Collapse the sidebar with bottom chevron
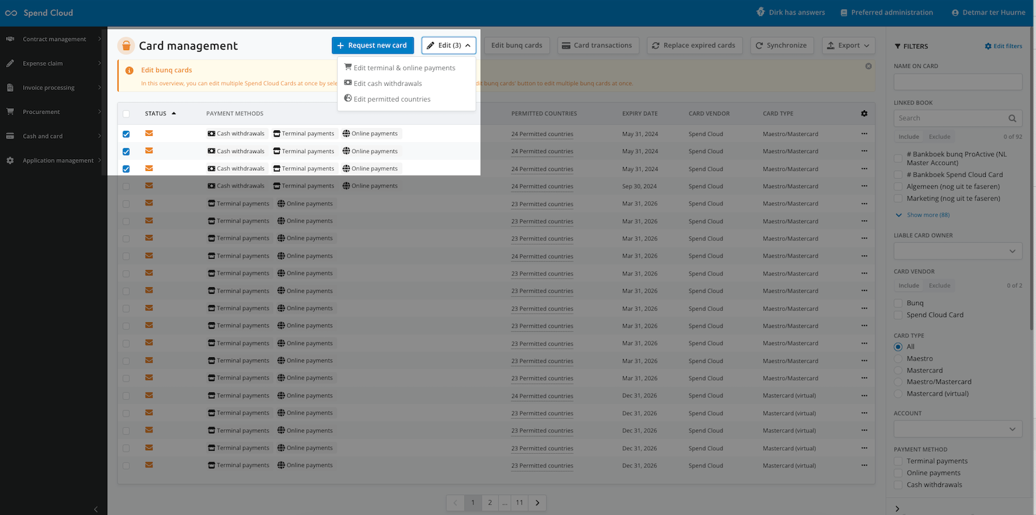Screen dimensions: 1036x515 point(96,509)
